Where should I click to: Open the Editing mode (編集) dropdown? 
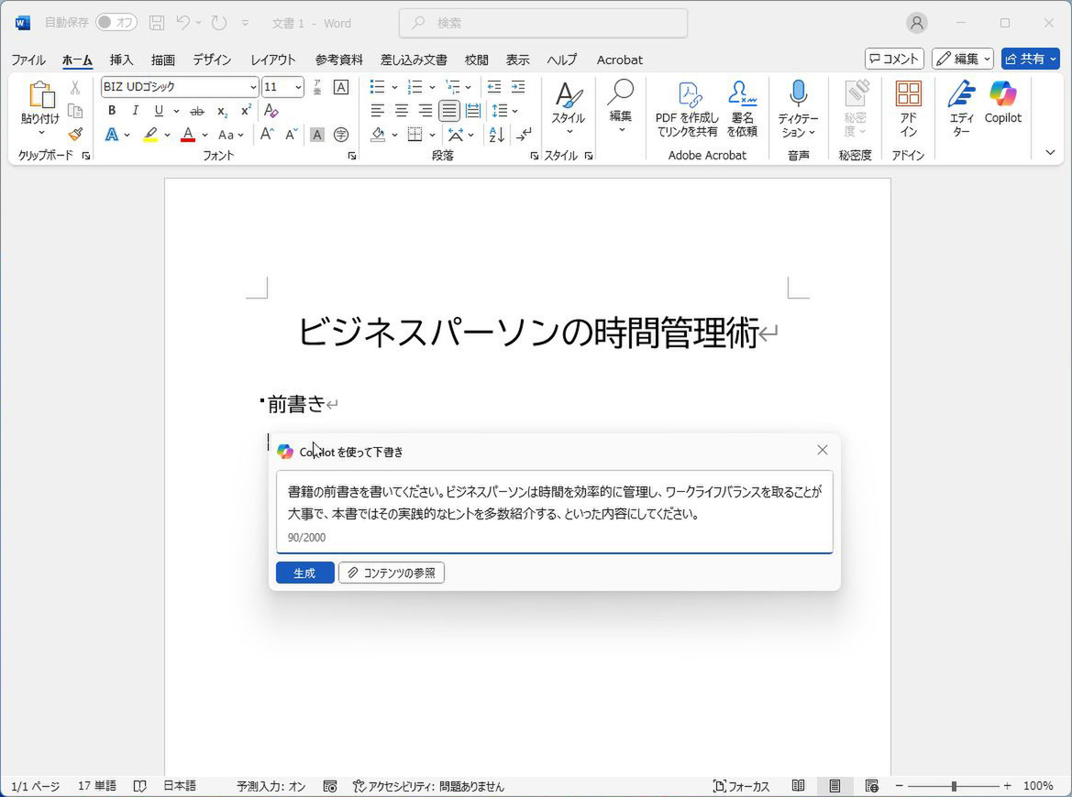click(x=963, y=59)
